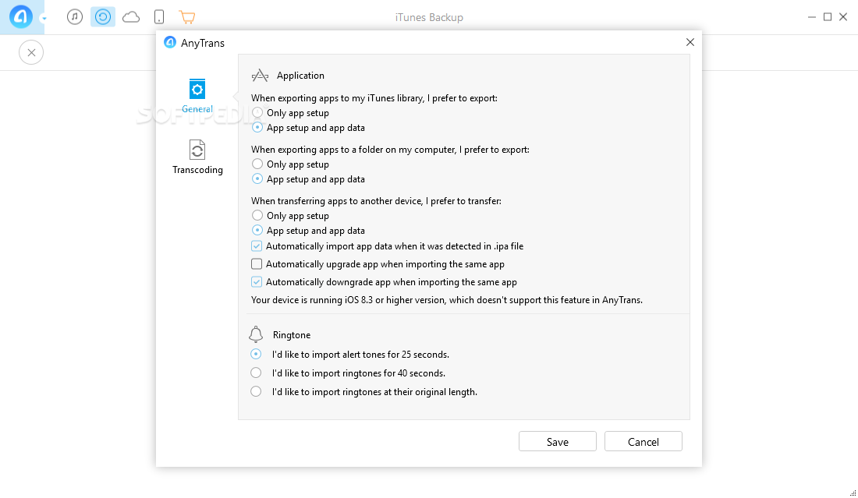Choose App setup and app data for iTunes library
Screen dimensions: 858x498
257,127
